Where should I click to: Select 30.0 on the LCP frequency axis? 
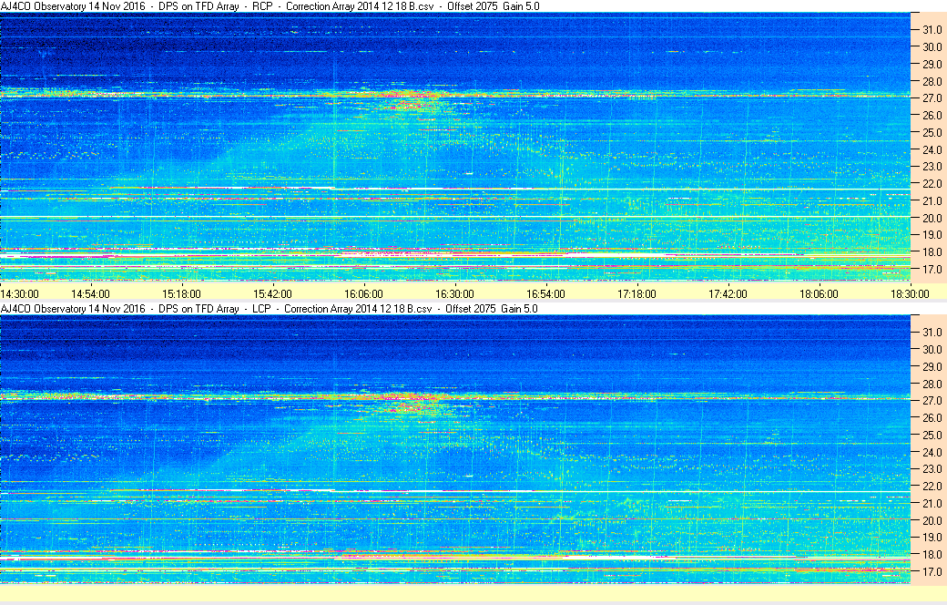(x=932, y=349)
